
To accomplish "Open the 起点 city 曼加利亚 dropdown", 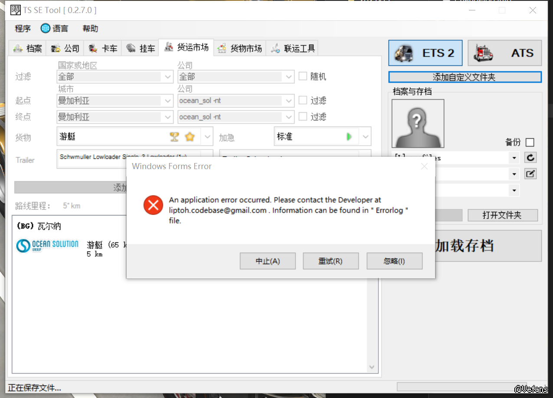I will 168,101.
